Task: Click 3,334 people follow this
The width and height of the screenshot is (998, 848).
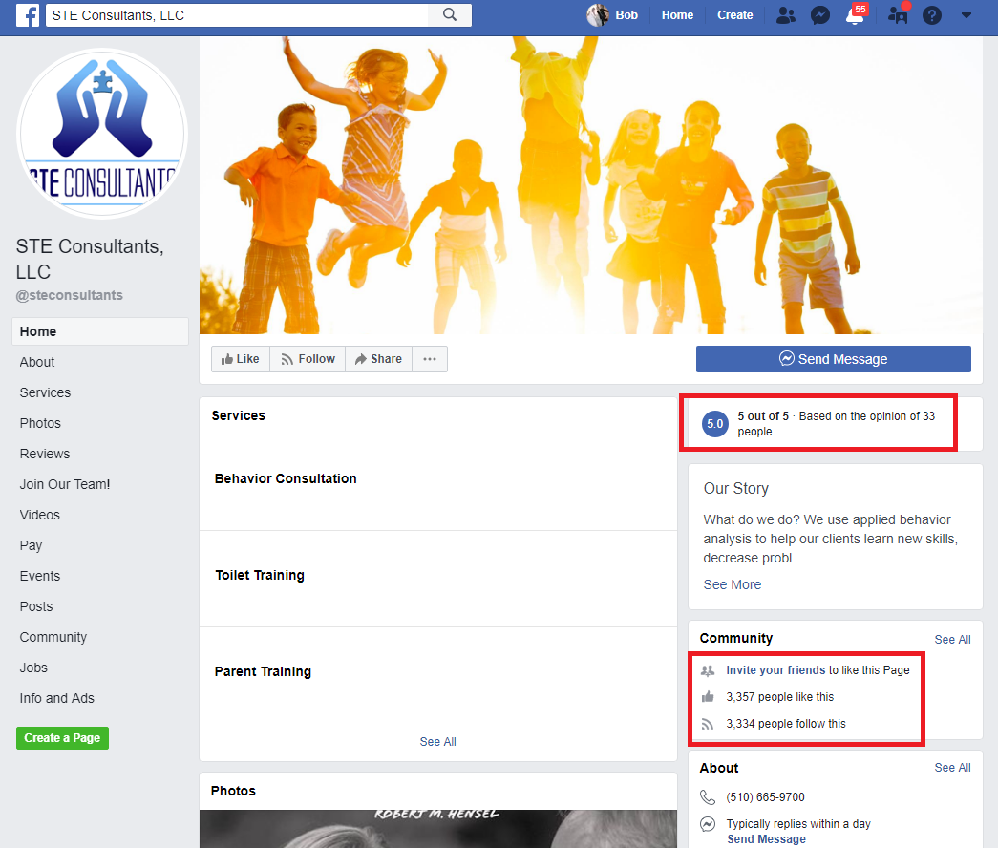Action: 786,724
